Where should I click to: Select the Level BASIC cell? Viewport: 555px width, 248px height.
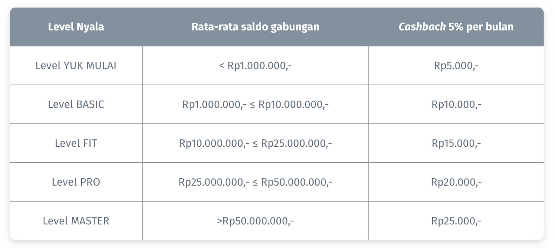76,104
